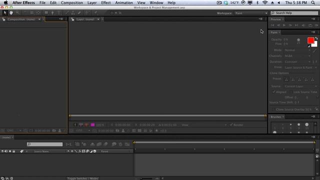Reset colors to black and white

309,46
